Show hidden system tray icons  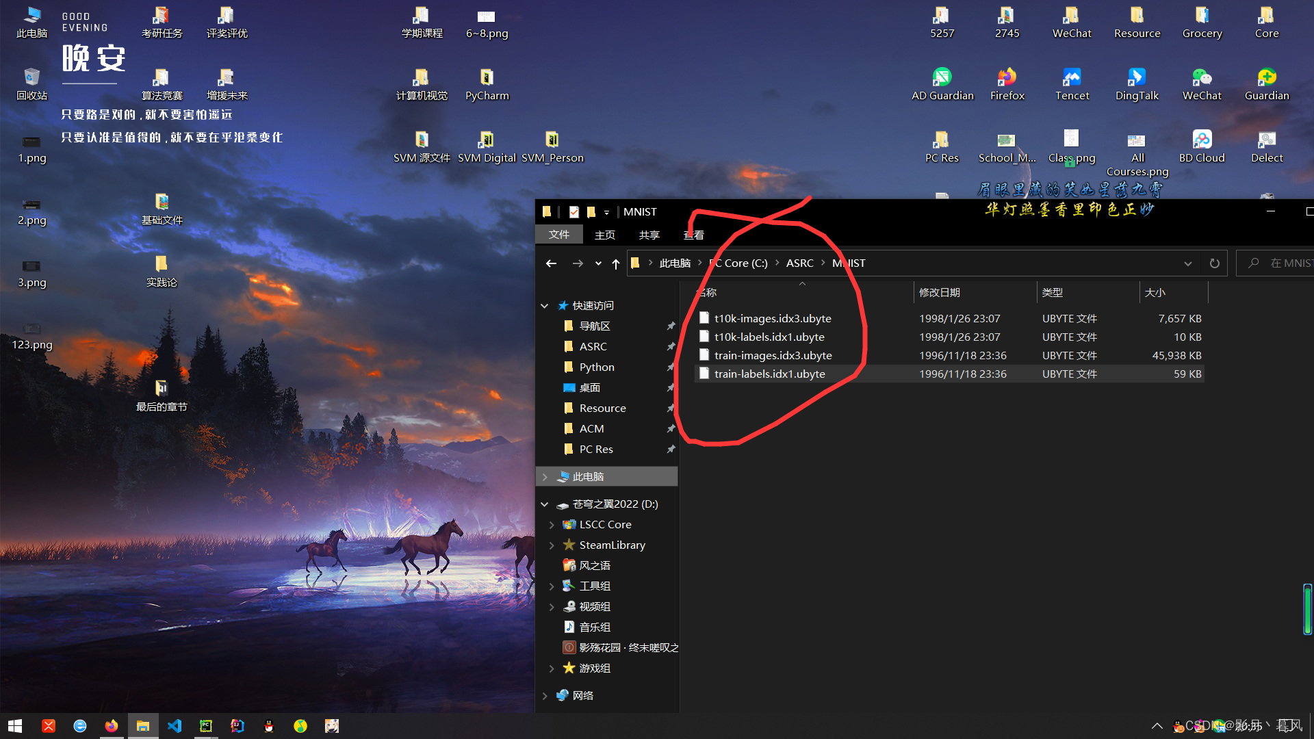point(1157,726)
